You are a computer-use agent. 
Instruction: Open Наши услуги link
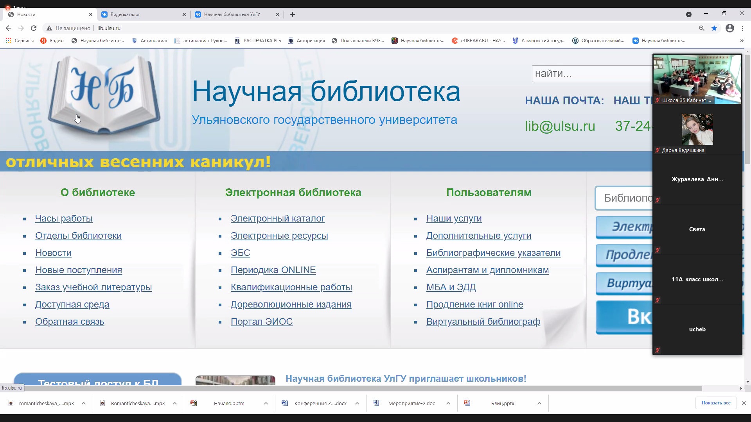click(454, 218)
